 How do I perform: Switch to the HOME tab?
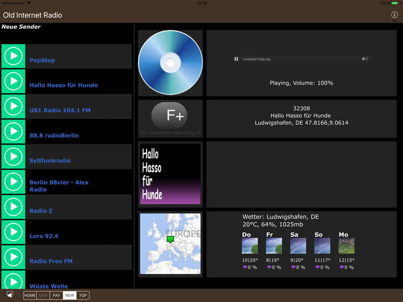30,295
